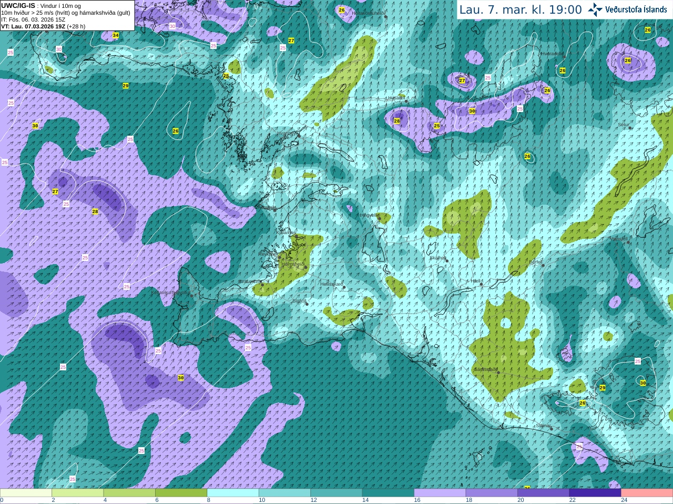This screenshot has height=504, width=673.
Task: Click the yellow gust marker 28 west of Húsafell
Action: 397,121
